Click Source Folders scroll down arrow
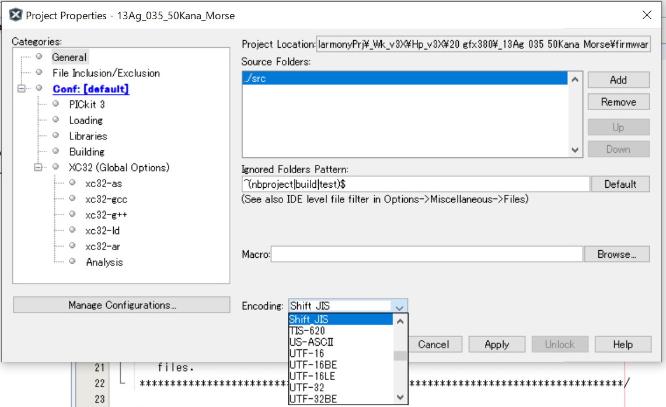Image resolution: width=666 pixels, height=407 pixels. (575, 150)
